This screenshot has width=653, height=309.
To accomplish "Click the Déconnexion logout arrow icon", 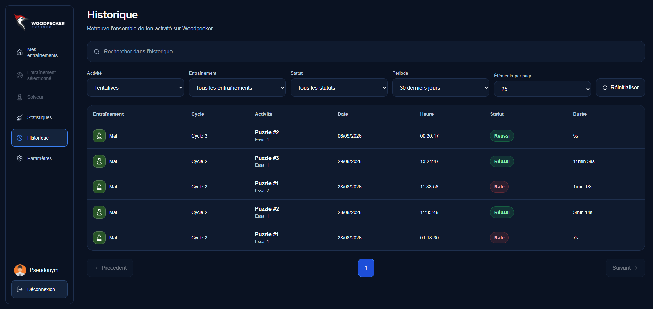I will click(20, 289).
